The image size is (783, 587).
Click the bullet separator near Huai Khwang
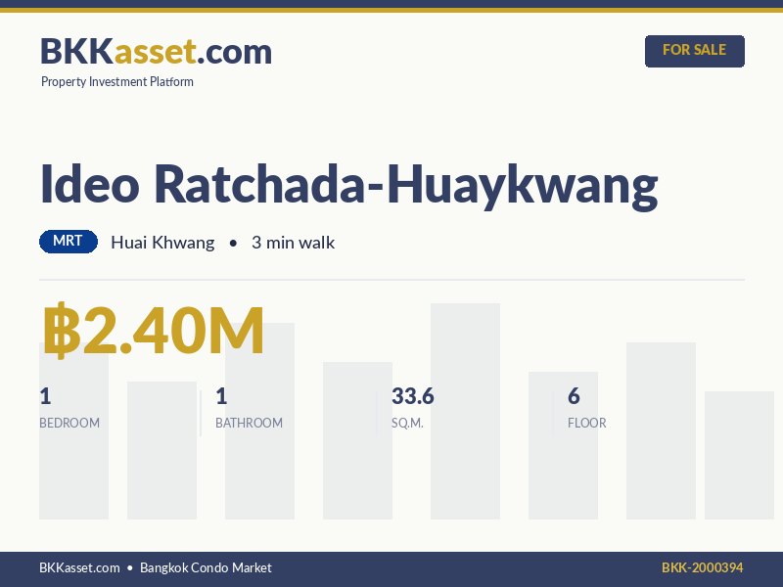pos(232,242)
